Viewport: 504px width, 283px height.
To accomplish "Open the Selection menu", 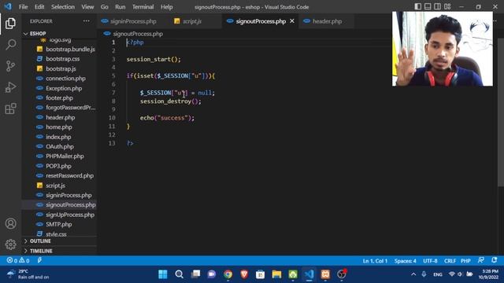I will 63,7.
